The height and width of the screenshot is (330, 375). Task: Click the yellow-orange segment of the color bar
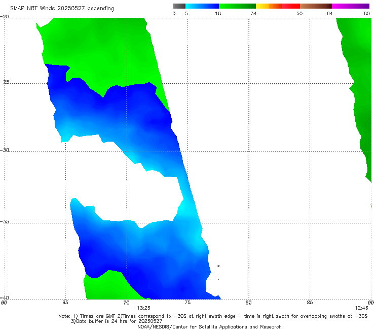point(269,6)
